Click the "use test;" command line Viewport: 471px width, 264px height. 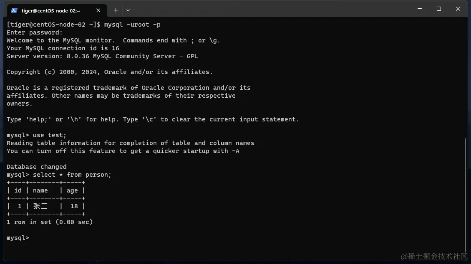click(x=50, y=135)
